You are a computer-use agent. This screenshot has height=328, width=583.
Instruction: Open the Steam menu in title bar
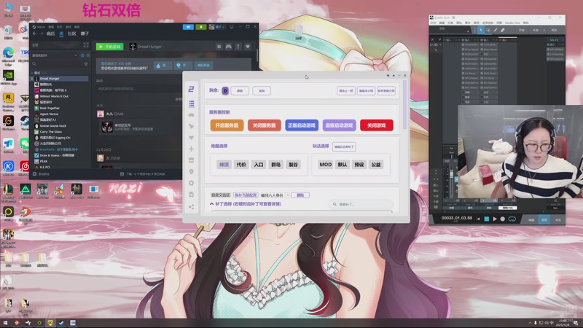click(x=39, y=27)
